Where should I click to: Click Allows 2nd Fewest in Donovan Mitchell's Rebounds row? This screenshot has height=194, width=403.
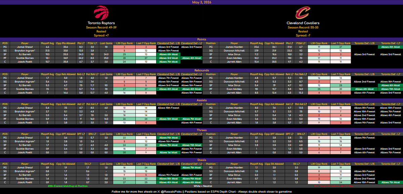tap(365, 81)
